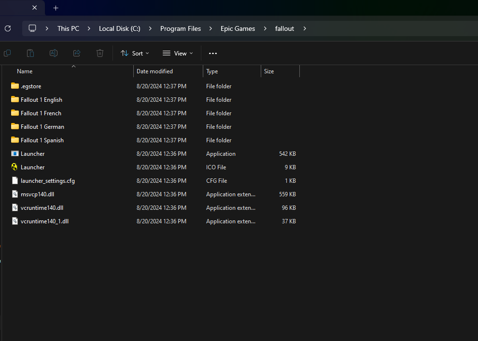Select the Fallout 1 German name
The width and height of the screenshot is (478, 341).
tap(42, 127)
